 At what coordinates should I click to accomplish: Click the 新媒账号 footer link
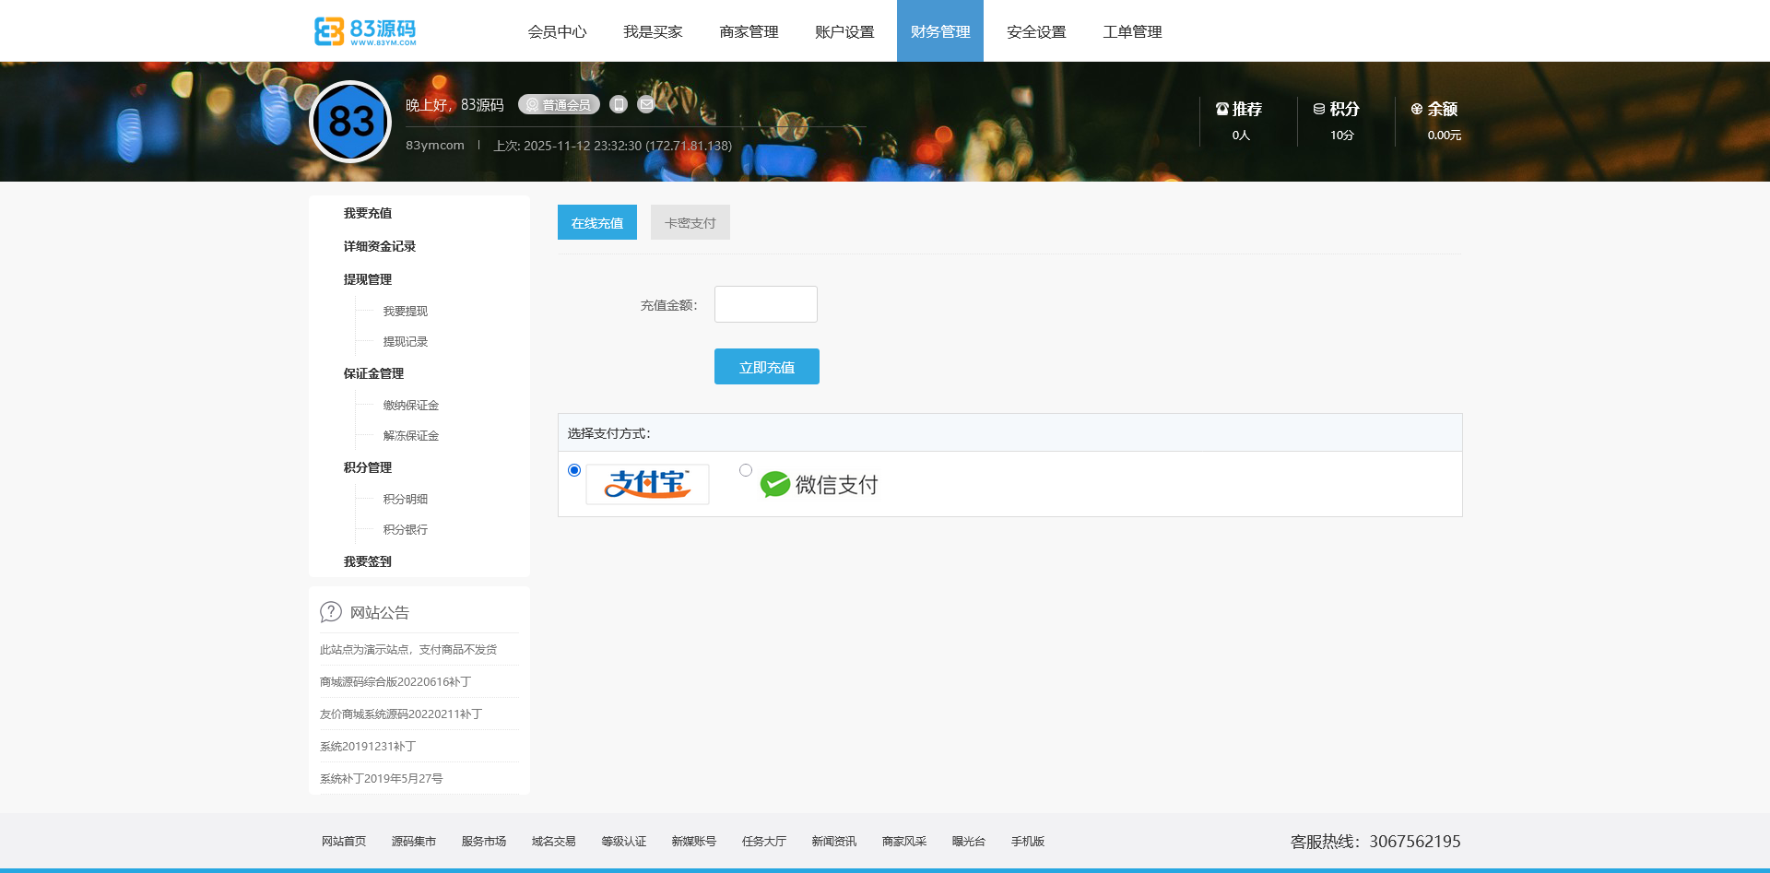pyautogui.click(x=694, y=842)
